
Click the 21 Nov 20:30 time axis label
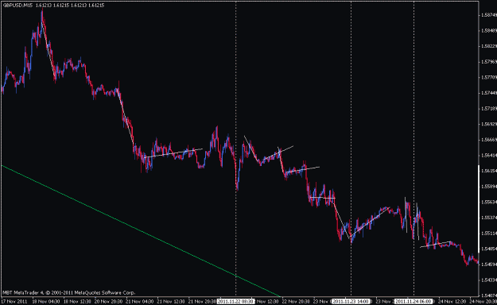pos(202,301)
